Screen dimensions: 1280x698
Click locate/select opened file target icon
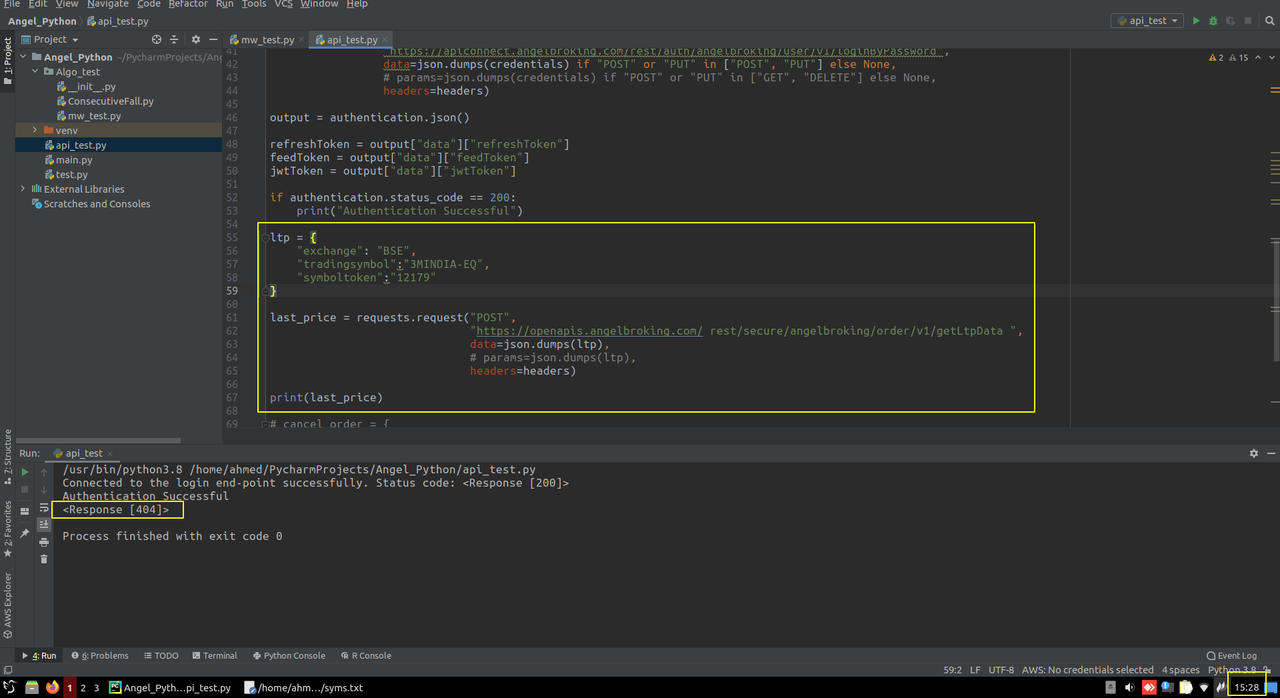click(x=156, y=39)
